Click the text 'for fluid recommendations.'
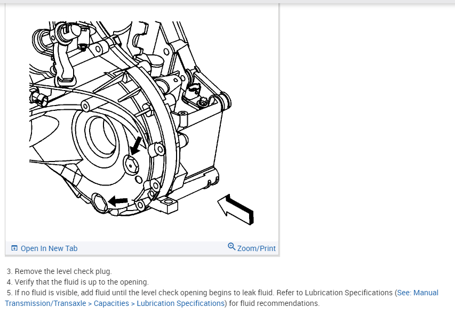The image size is (455, 315). tap(274, 303)
